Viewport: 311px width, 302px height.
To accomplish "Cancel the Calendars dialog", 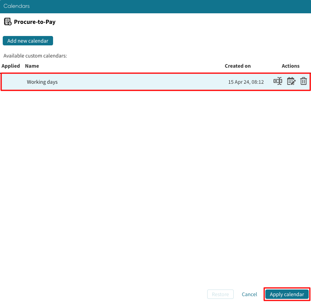I will click(x=249, y=294).
